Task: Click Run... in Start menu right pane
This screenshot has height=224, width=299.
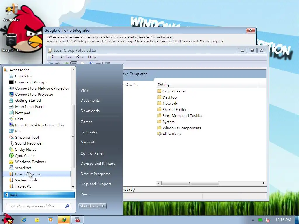Action: click(85, 194)
